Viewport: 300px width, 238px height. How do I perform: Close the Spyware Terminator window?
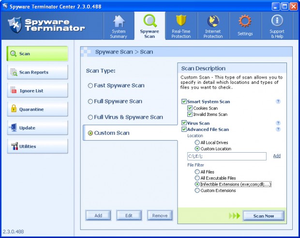(x=293, y=6)
